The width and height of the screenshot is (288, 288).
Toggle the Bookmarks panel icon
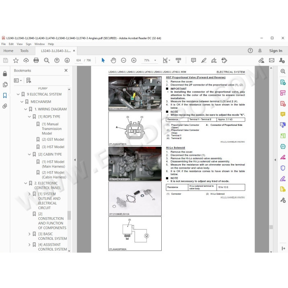click(x=5, y=95)
